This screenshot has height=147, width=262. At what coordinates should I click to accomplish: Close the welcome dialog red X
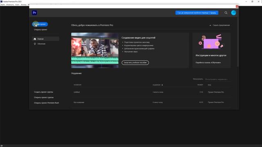pos(237,7)
